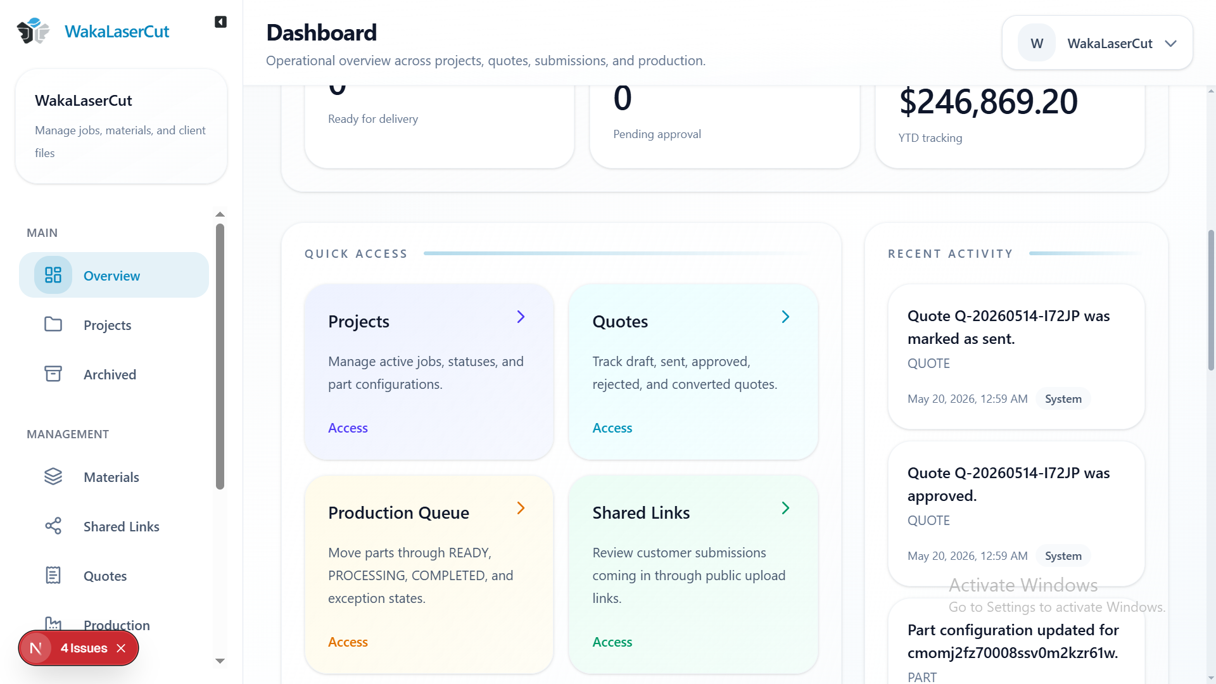Click the main page scrollbar thumb

1211,300
